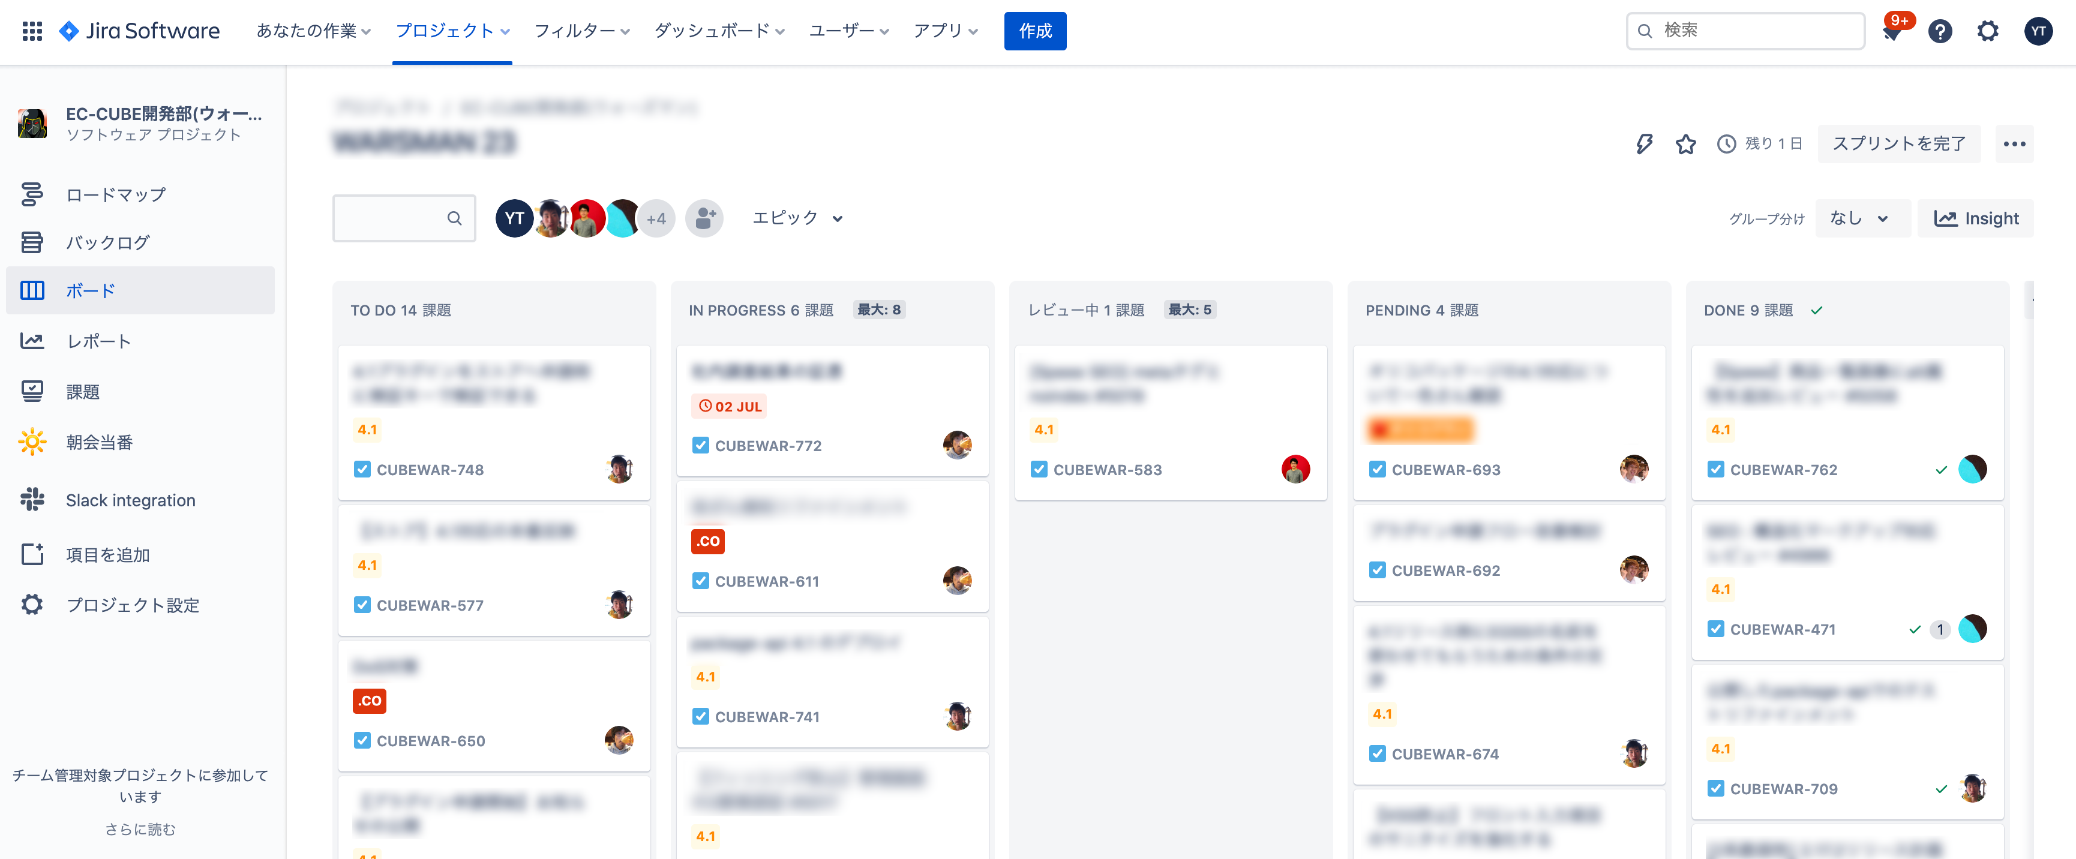
Task: Open Slack integration in the sidebar
Action: click(140, 500)
